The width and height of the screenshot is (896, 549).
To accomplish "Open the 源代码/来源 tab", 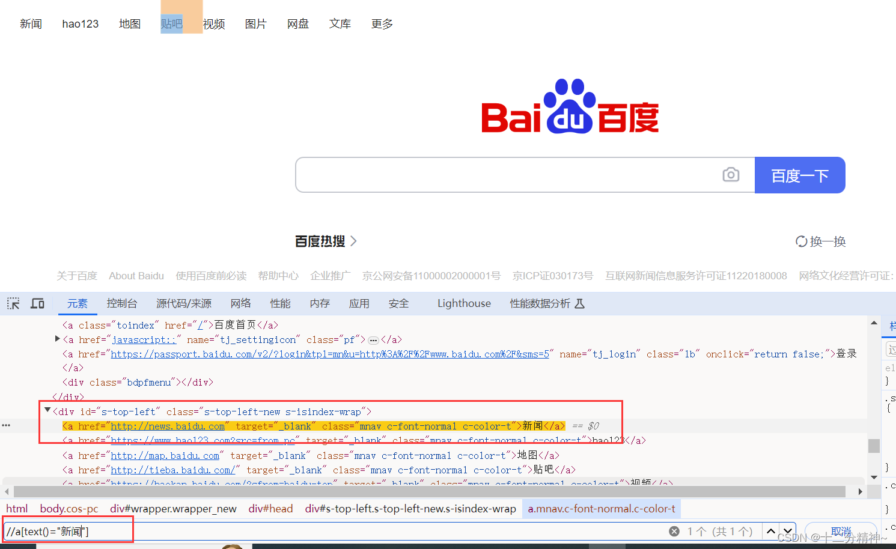I will [184, 303].
